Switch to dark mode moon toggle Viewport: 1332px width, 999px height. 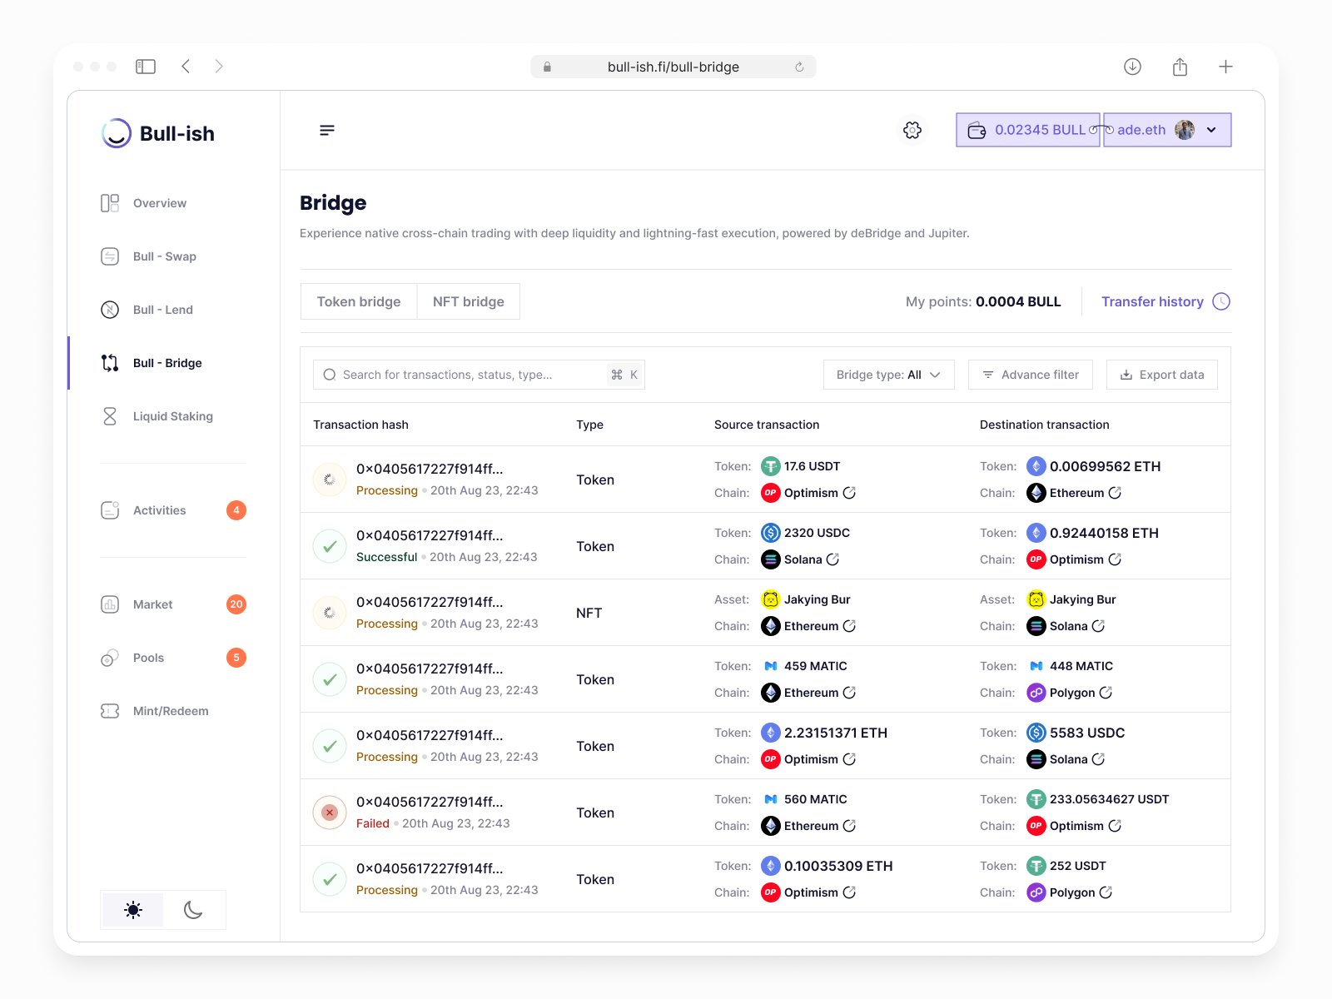point(193,910)
